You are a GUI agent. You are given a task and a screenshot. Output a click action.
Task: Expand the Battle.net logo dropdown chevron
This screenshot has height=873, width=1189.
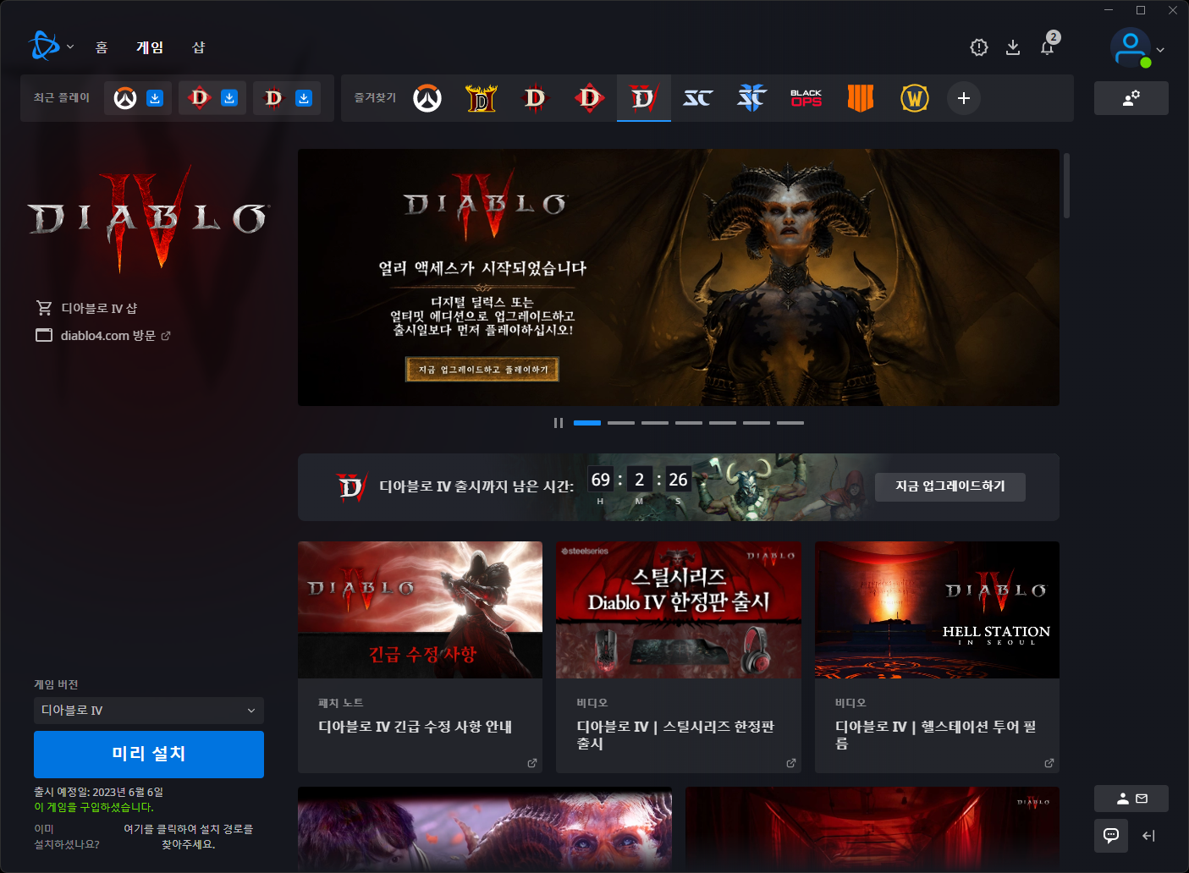pyautogui.click(x=70, y=47)
